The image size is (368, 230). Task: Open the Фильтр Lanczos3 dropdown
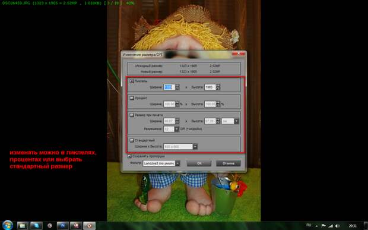(x=161, y=163)
